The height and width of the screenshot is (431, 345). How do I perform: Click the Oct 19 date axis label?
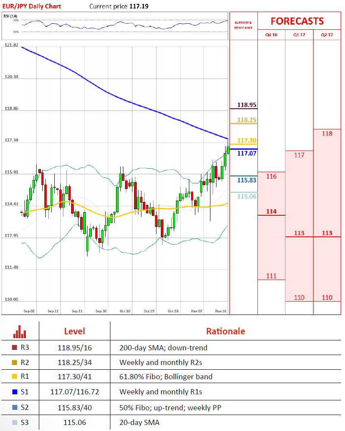(x=149, y=311)
